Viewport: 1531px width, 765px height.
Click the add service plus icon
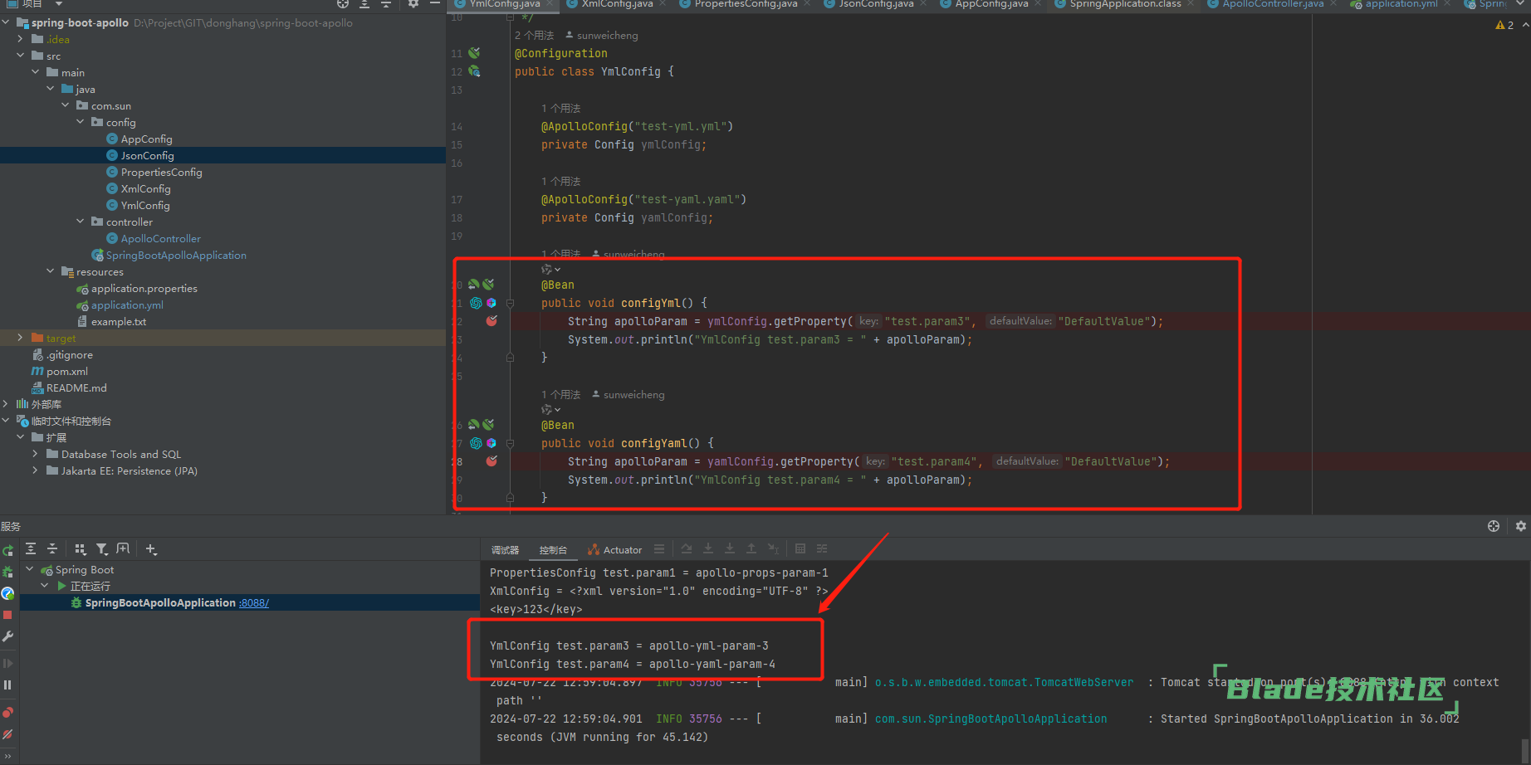click(x=151, y=548)
